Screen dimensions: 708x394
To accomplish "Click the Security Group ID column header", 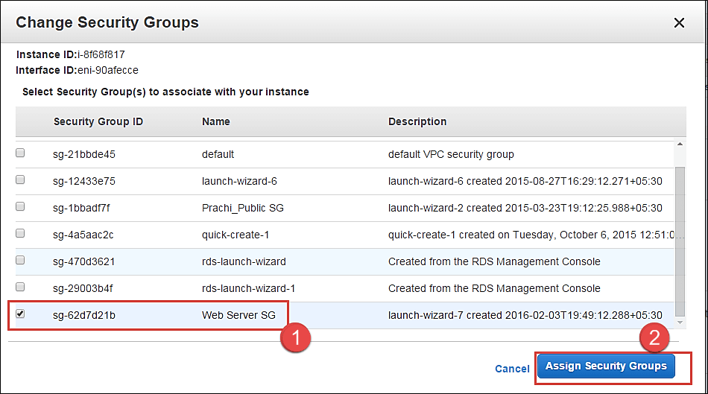I will [98, 121].
